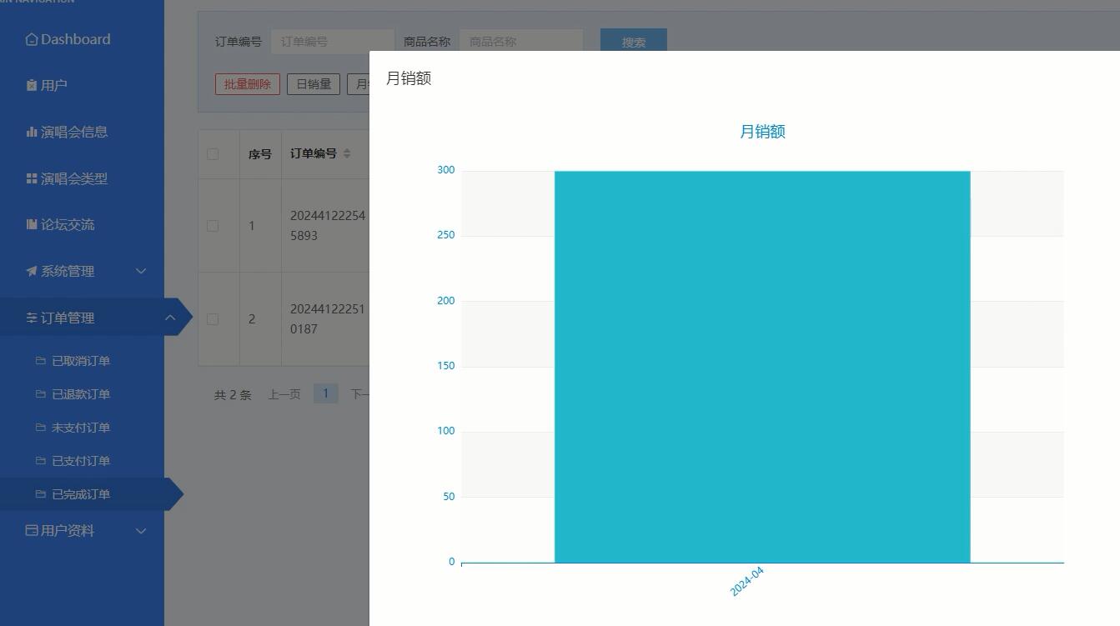Click the folder icon beside 已支付订单
The width and height of the screenshot is (1120, 626).
[x=40, y=461]
